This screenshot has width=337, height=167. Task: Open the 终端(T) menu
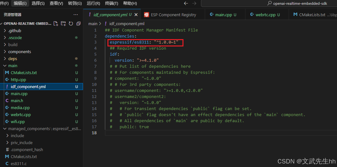tap(112, 3)
